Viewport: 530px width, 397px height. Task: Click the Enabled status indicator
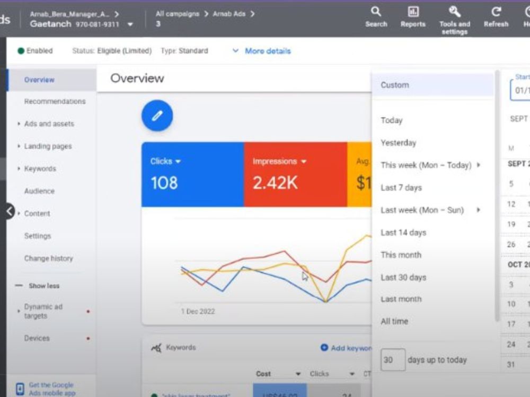pyautogui.click(x=35, y=51)
